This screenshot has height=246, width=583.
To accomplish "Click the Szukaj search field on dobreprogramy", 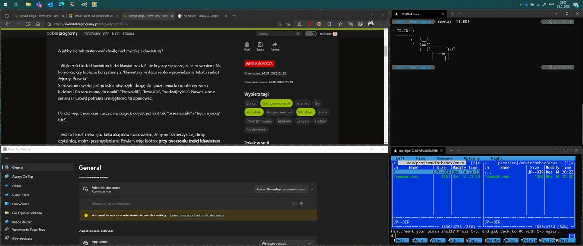I will tap(278, 34).
